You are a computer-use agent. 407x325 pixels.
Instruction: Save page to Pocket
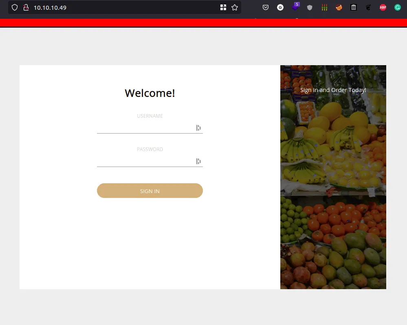[265, 7]
